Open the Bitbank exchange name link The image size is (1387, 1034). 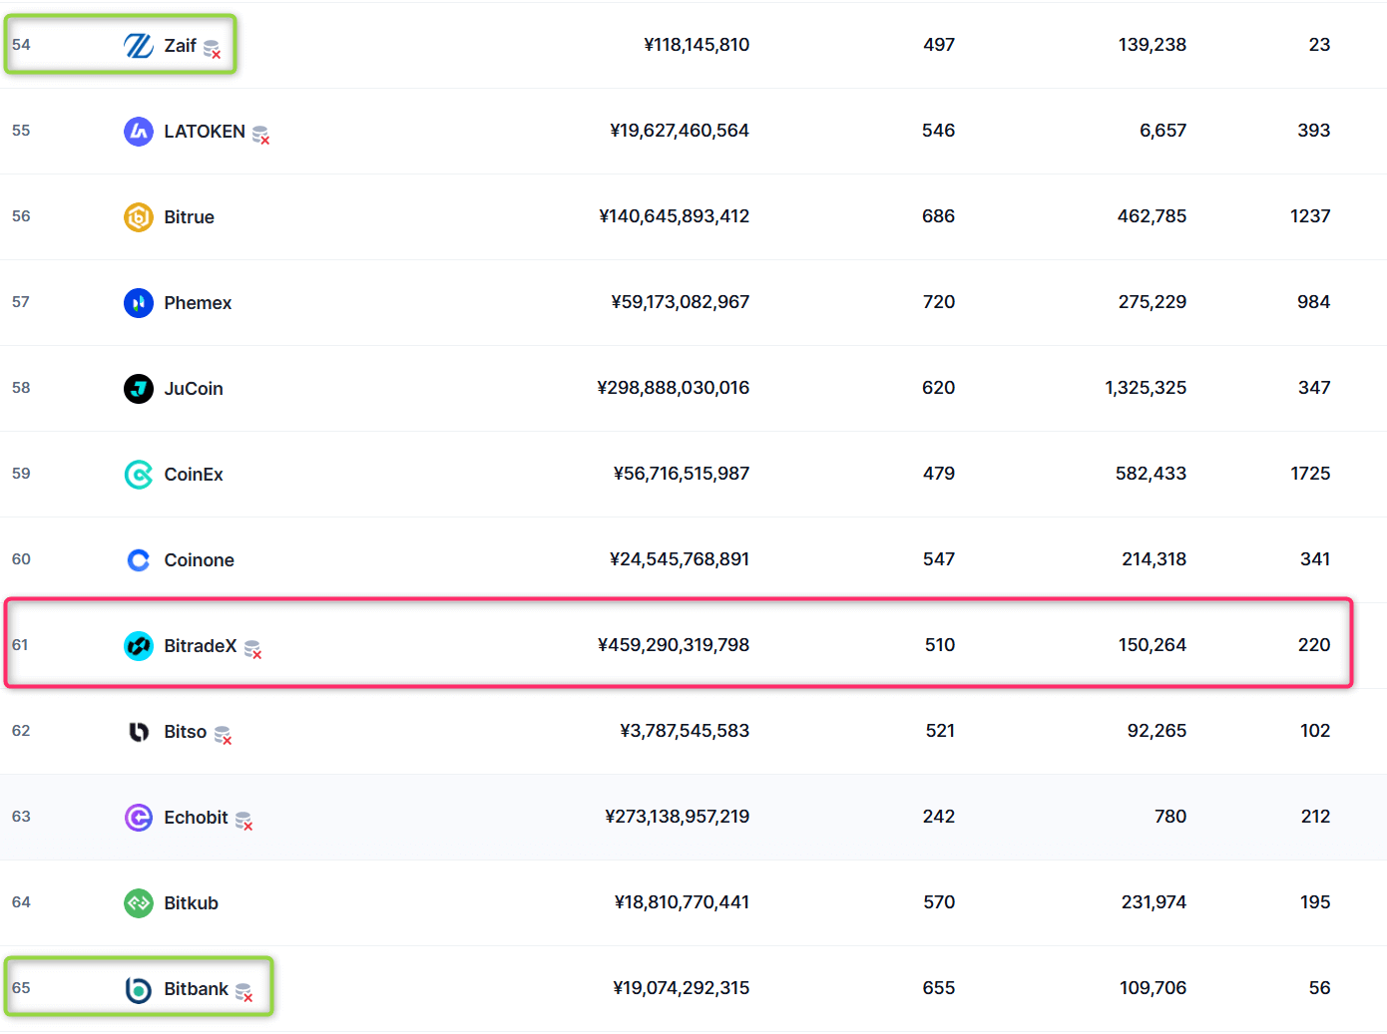point(196,989)
